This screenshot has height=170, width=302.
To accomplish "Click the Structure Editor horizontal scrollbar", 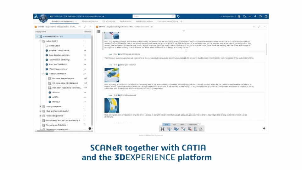I will (x=45, y=131).
